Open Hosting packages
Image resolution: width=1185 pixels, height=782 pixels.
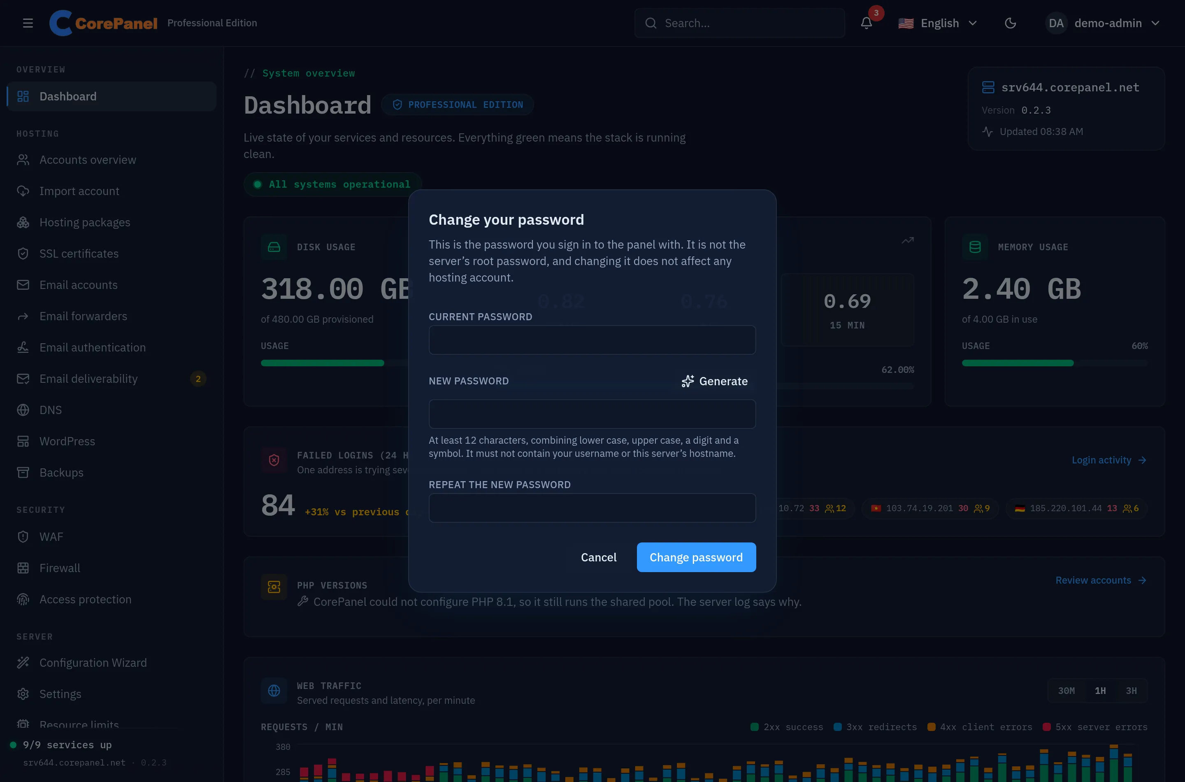(x=112, y=222)
